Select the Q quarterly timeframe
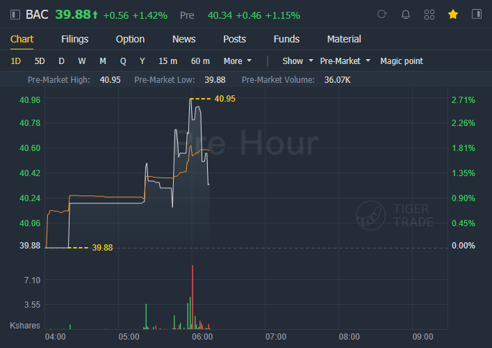This screenshot has height=348, width=492. (123, 61)
